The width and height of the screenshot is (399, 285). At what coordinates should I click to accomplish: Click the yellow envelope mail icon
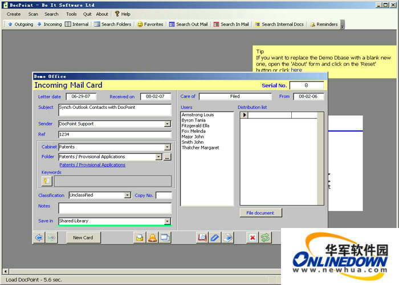pos(140,238)
